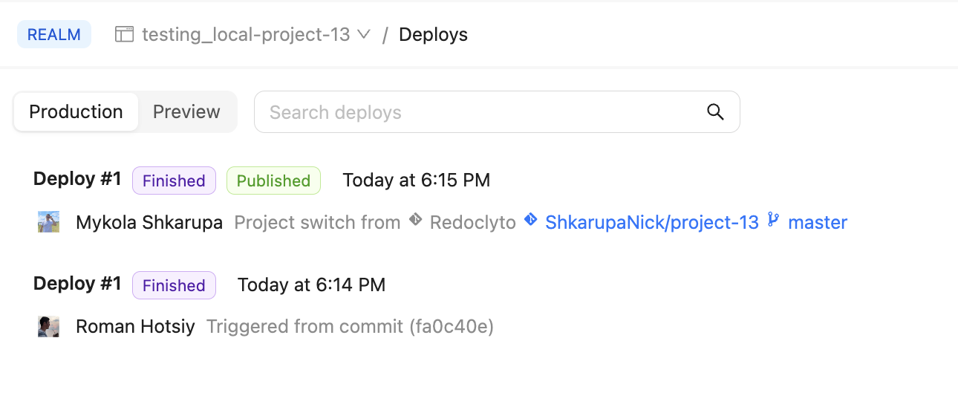Click the green Published status badge
958x416 pixels.
coord(273,181)
